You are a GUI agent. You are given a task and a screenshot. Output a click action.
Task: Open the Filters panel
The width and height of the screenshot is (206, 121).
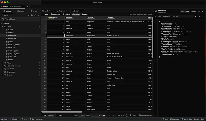click(x=133, y=115)
